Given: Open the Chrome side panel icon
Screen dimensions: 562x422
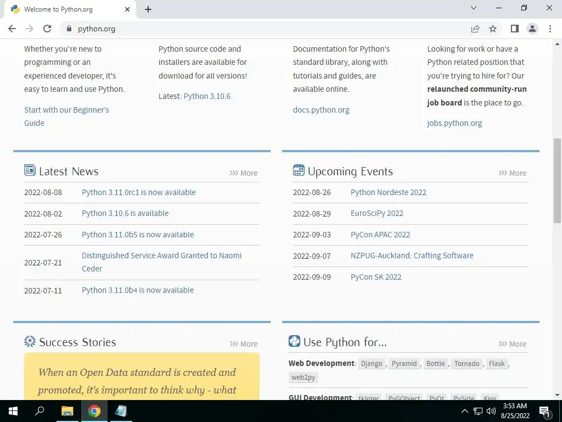Looking at the screenshot, I should click(x=515, y=29).
